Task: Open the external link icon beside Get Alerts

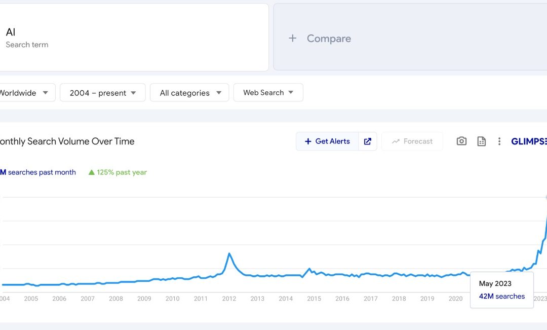Action: 368,141
